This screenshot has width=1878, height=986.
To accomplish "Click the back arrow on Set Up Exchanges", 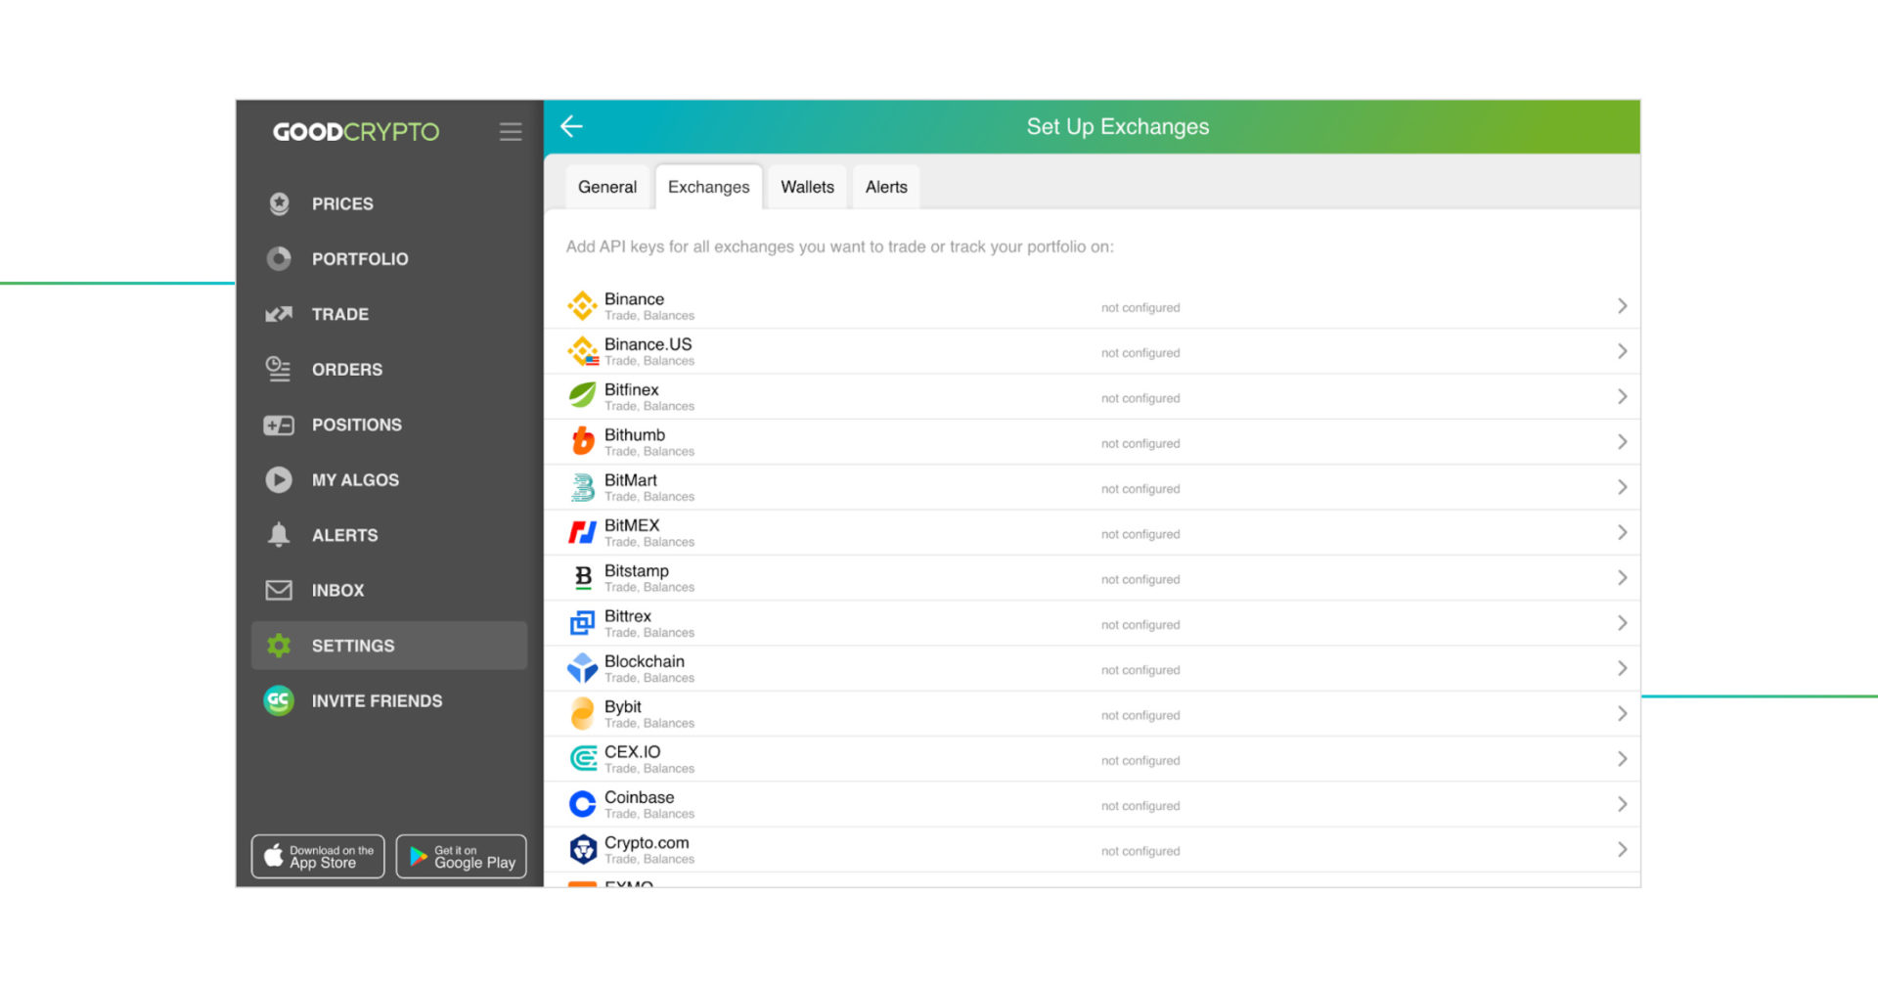I will click(x=572, y=126).
